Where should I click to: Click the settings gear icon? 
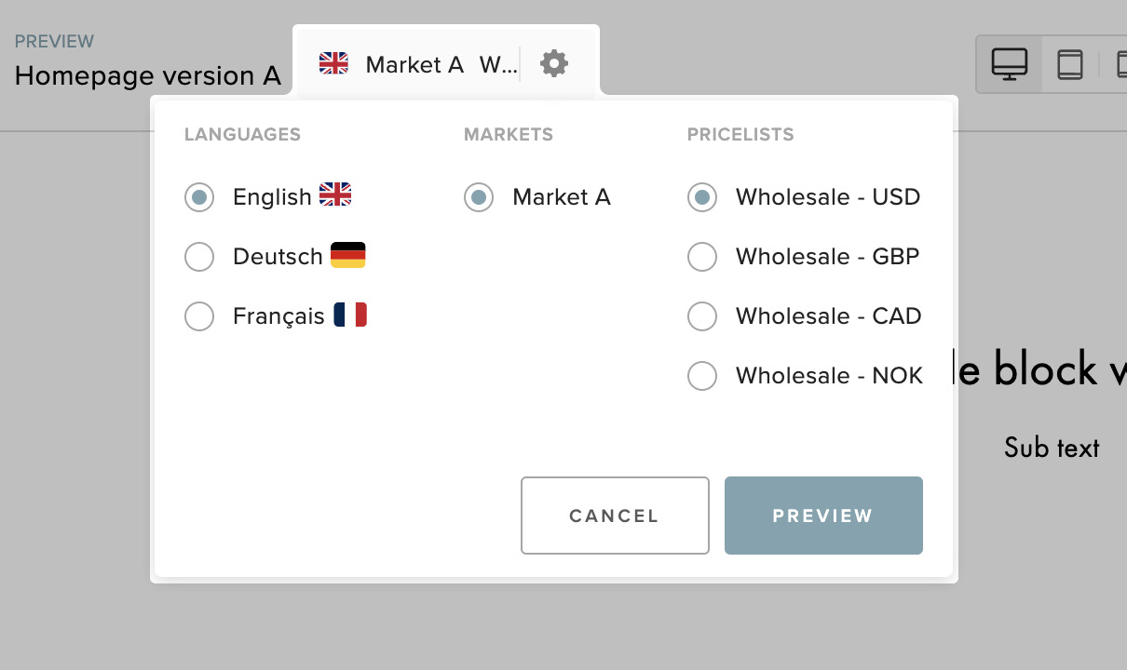tap(554, 63)
